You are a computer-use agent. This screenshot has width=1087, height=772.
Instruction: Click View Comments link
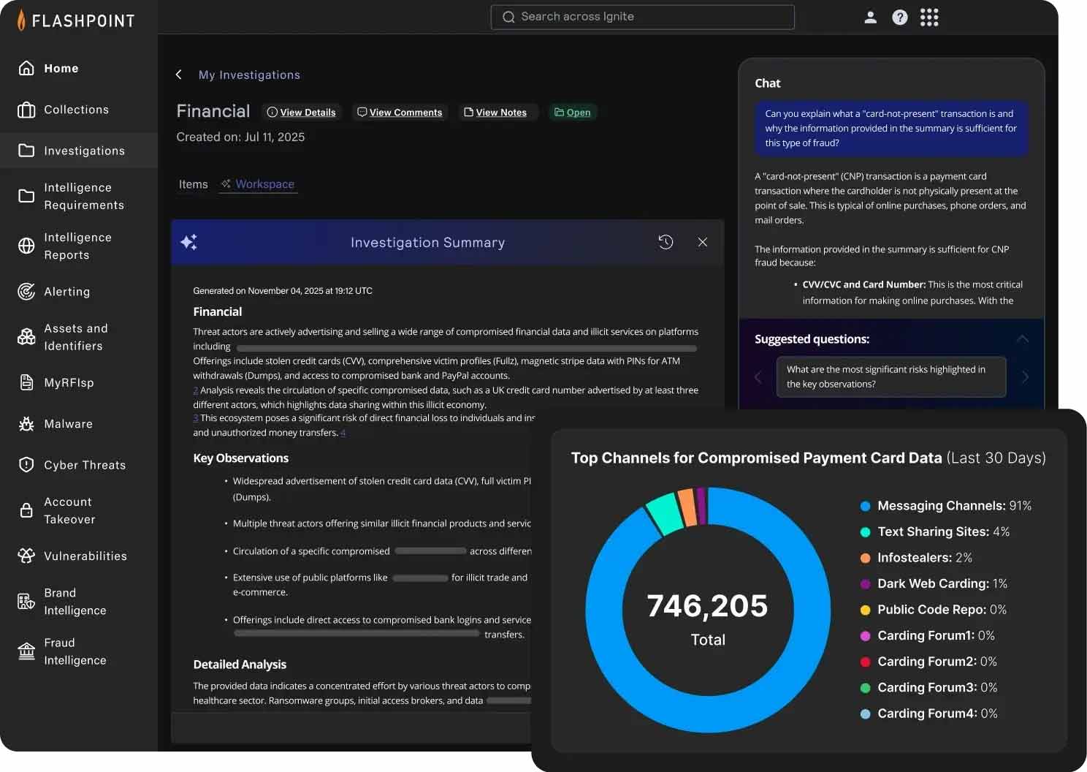pos(400,112)
